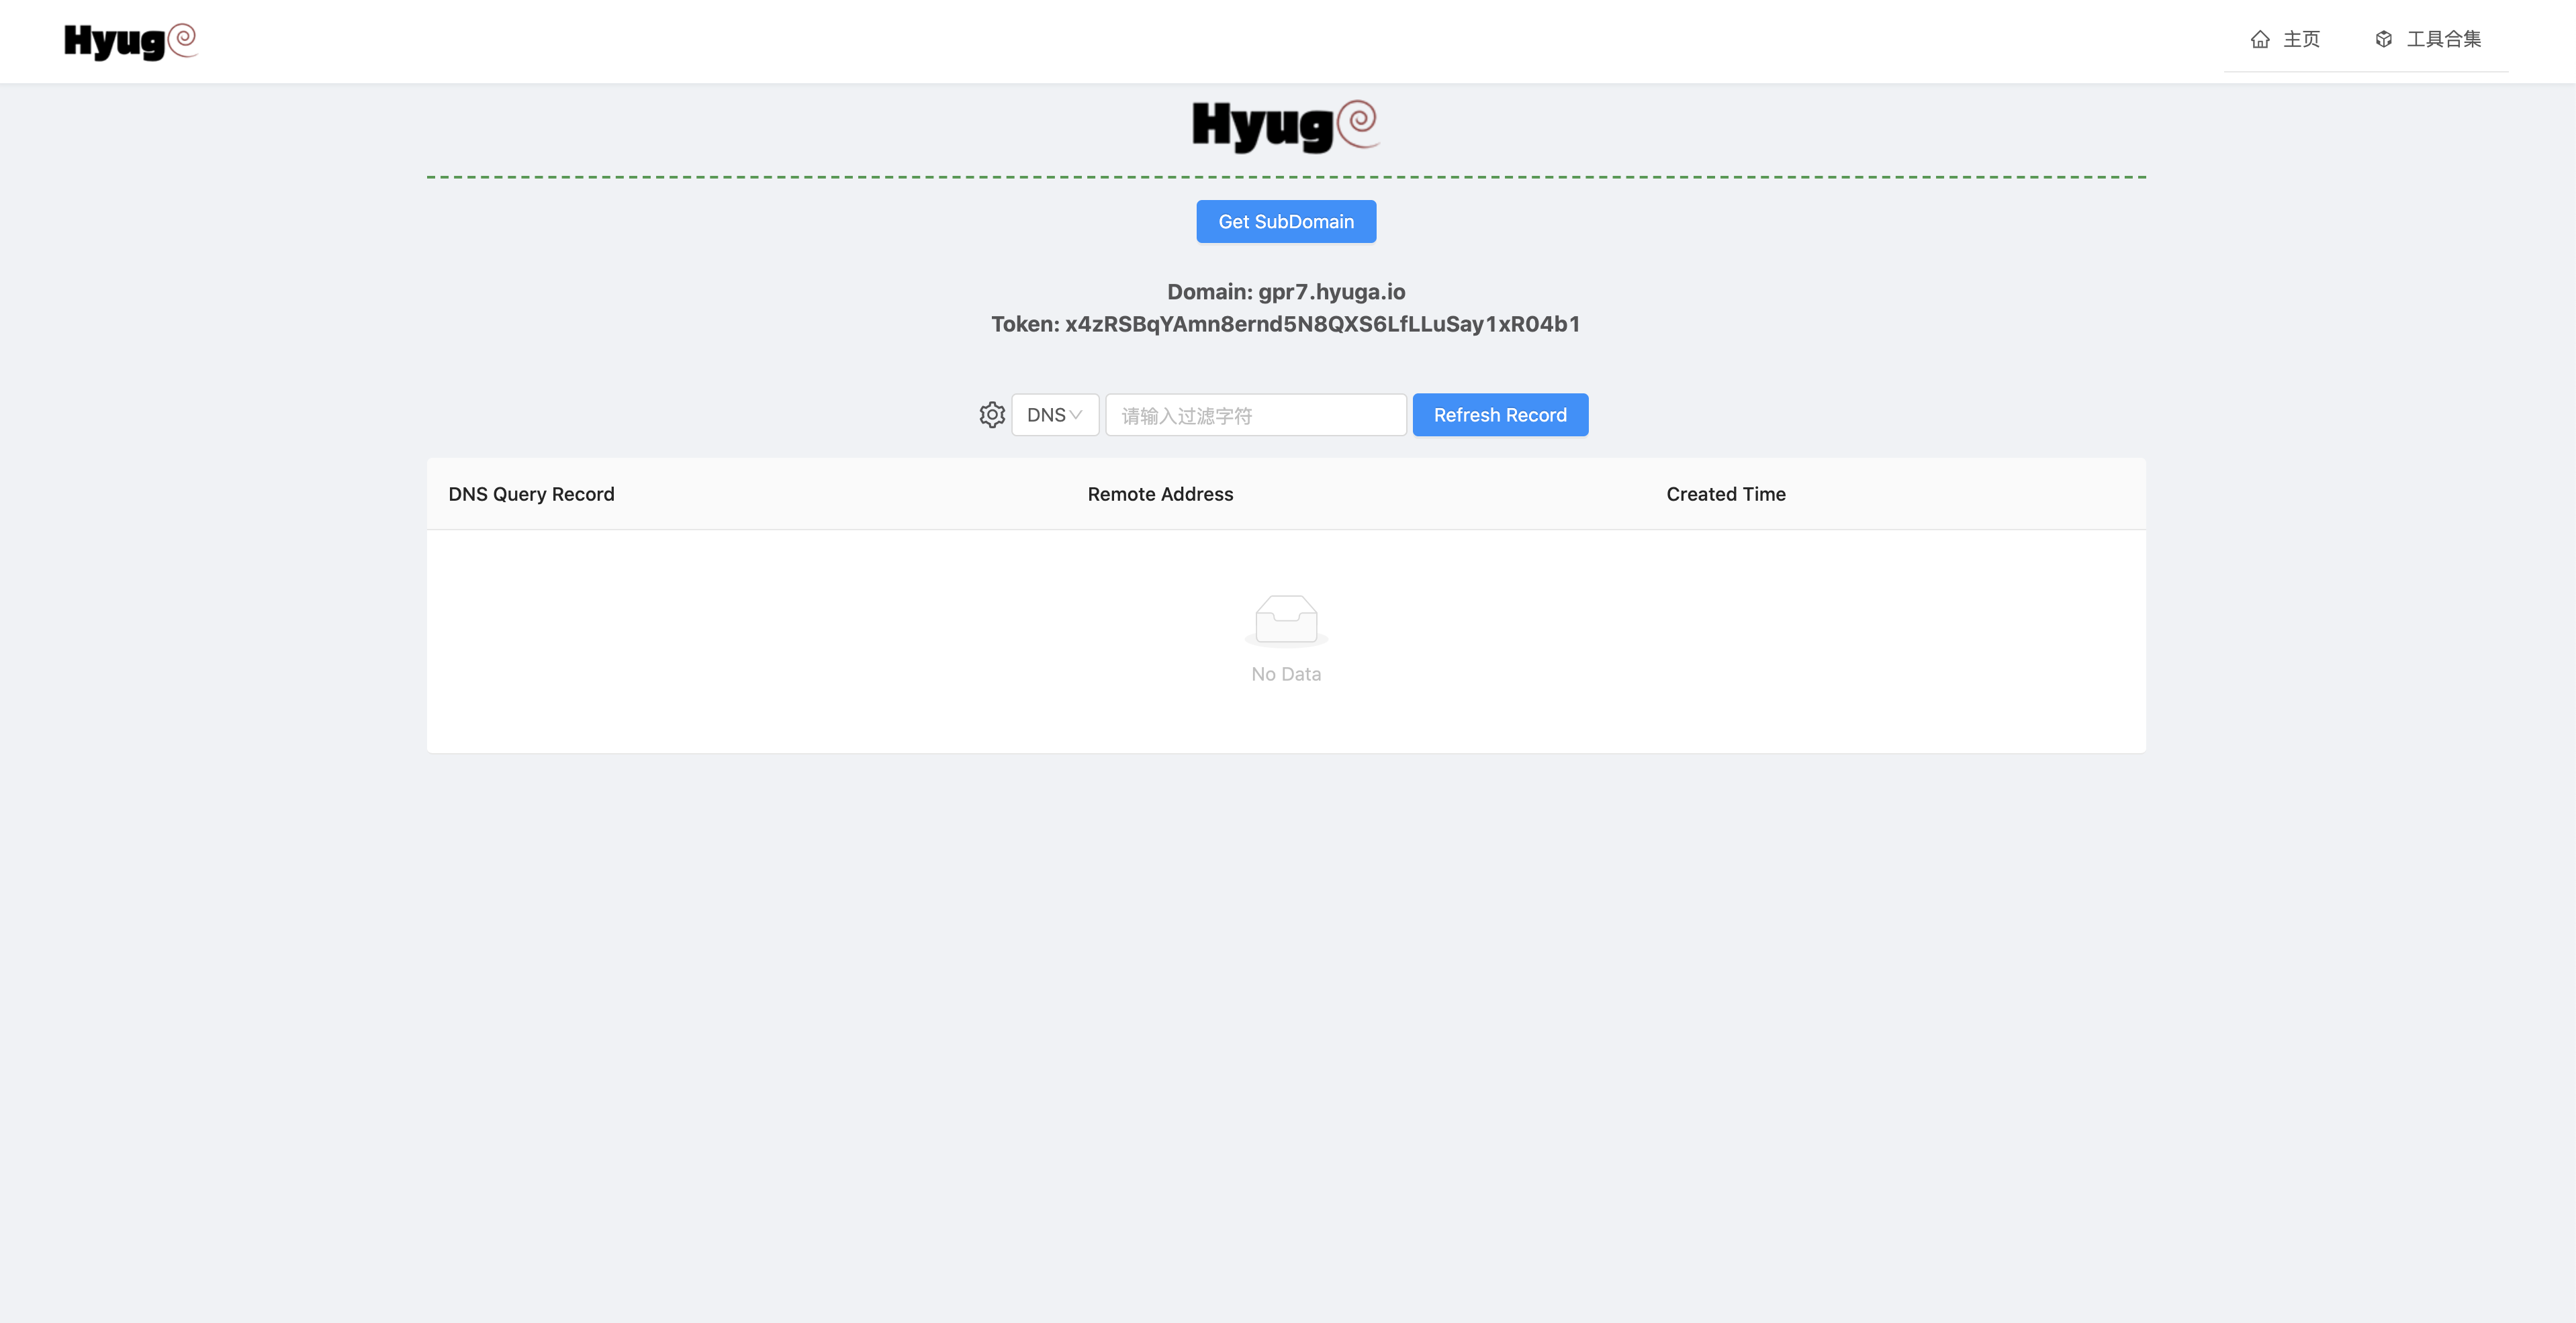The height and width of the screenshot is (1323, 2576).
Task: Click the settings gear icon
Action: click(x=991, y=415)
